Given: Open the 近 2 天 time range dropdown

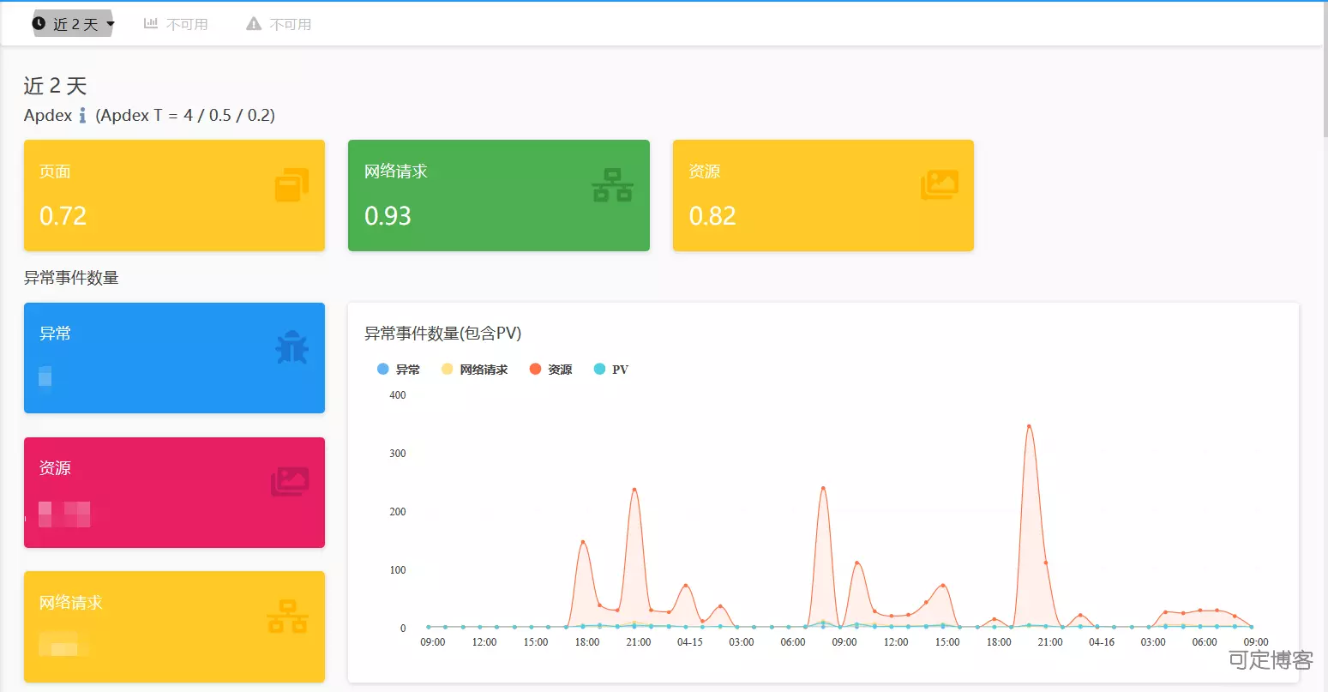Looking at the screenshot, I should tap(73, 24).
